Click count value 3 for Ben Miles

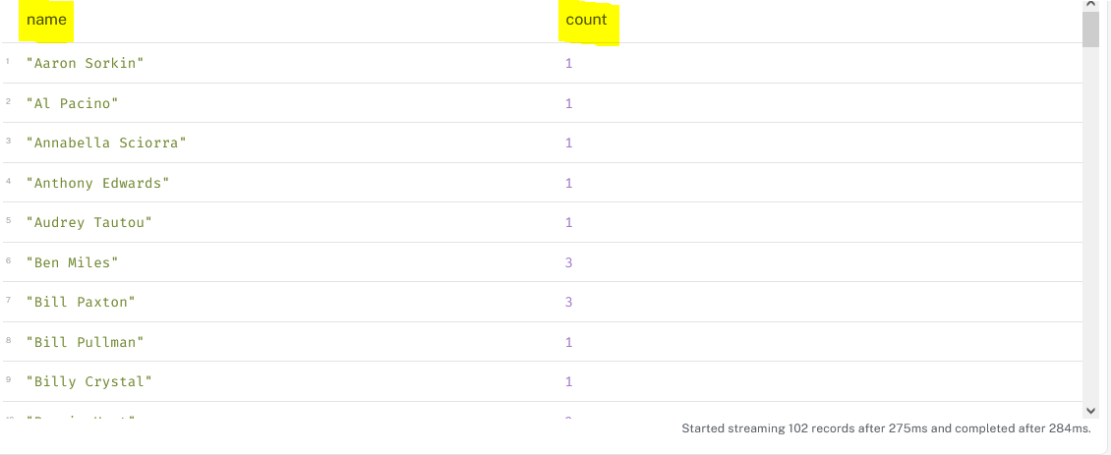568,262
